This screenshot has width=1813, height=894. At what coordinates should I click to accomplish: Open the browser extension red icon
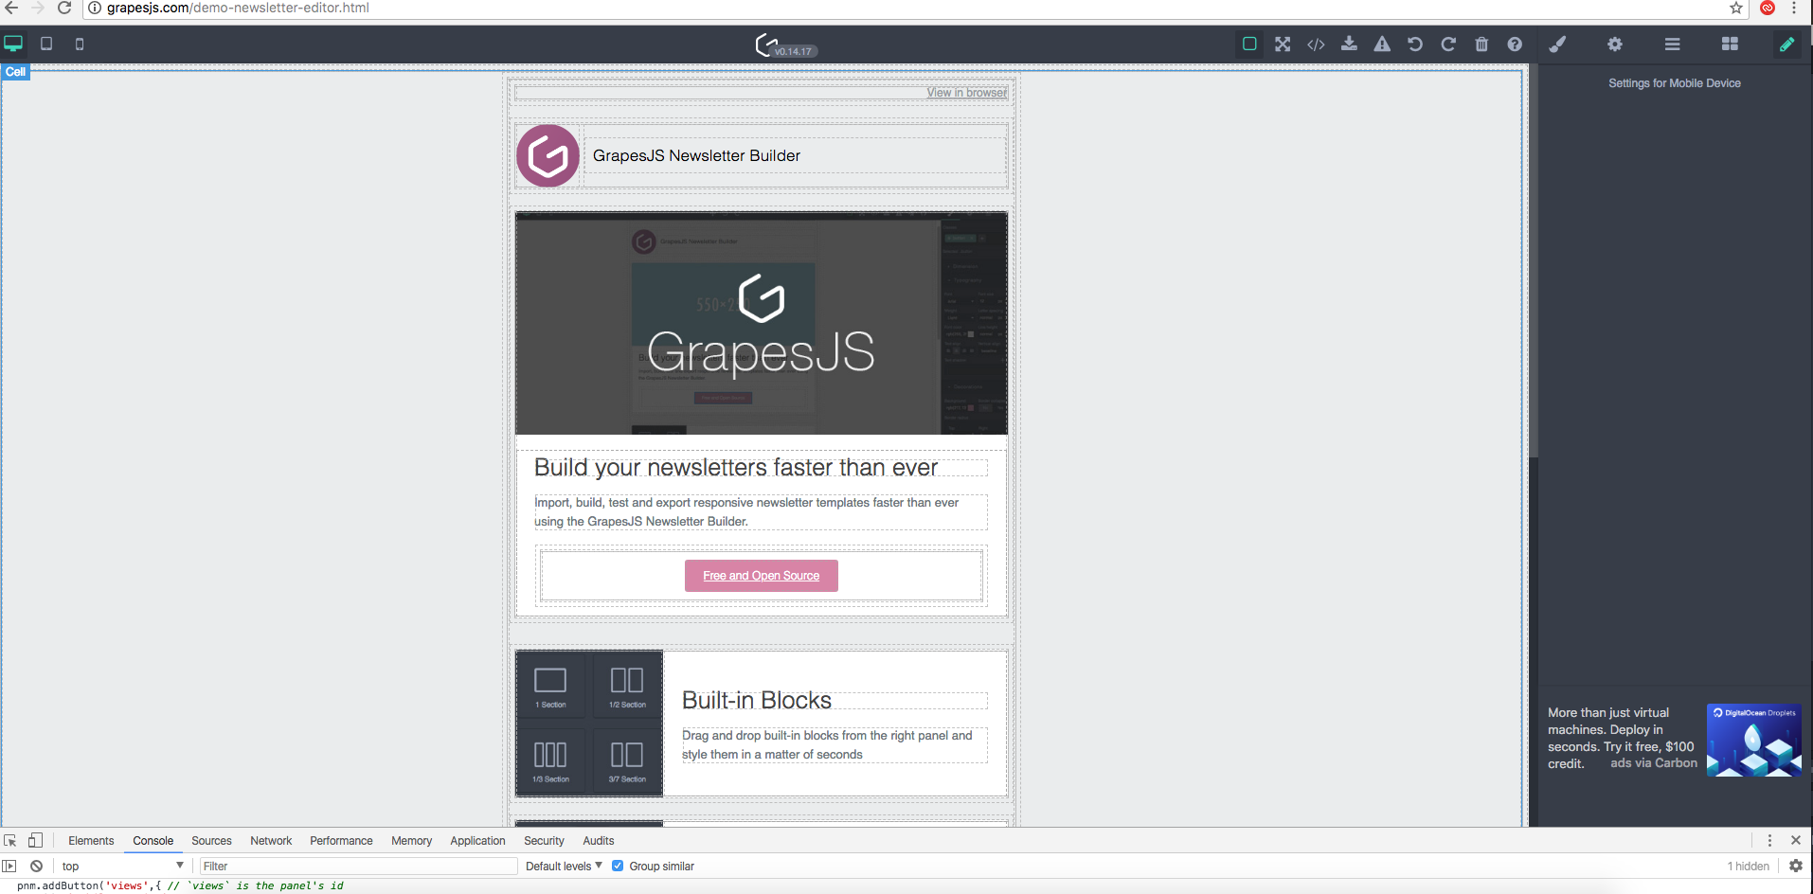(x=1768, y=8)
